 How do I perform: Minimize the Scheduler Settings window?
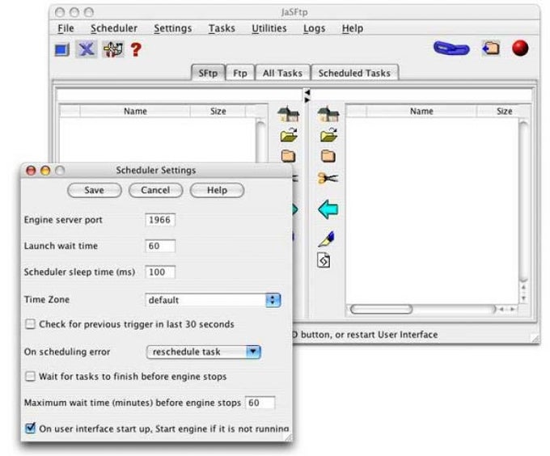45,171
